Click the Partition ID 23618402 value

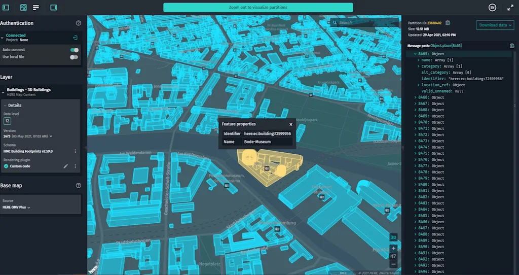(434, 23)
